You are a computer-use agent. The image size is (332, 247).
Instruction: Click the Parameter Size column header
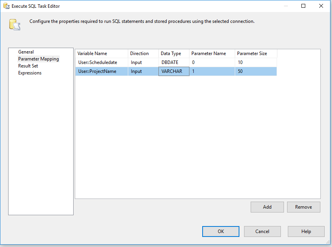pos(256,54)
